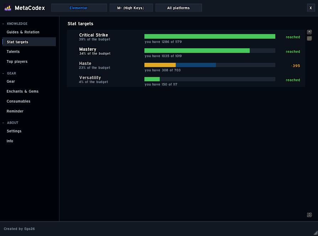
Task: Open the M+ (High Keys) dropdown
Action: click(131, 8)
